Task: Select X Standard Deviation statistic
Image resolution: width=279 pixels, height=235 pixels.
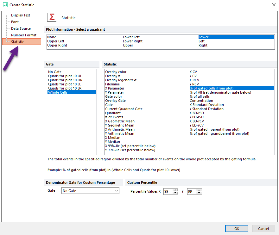Action: [x=206, y=105]
